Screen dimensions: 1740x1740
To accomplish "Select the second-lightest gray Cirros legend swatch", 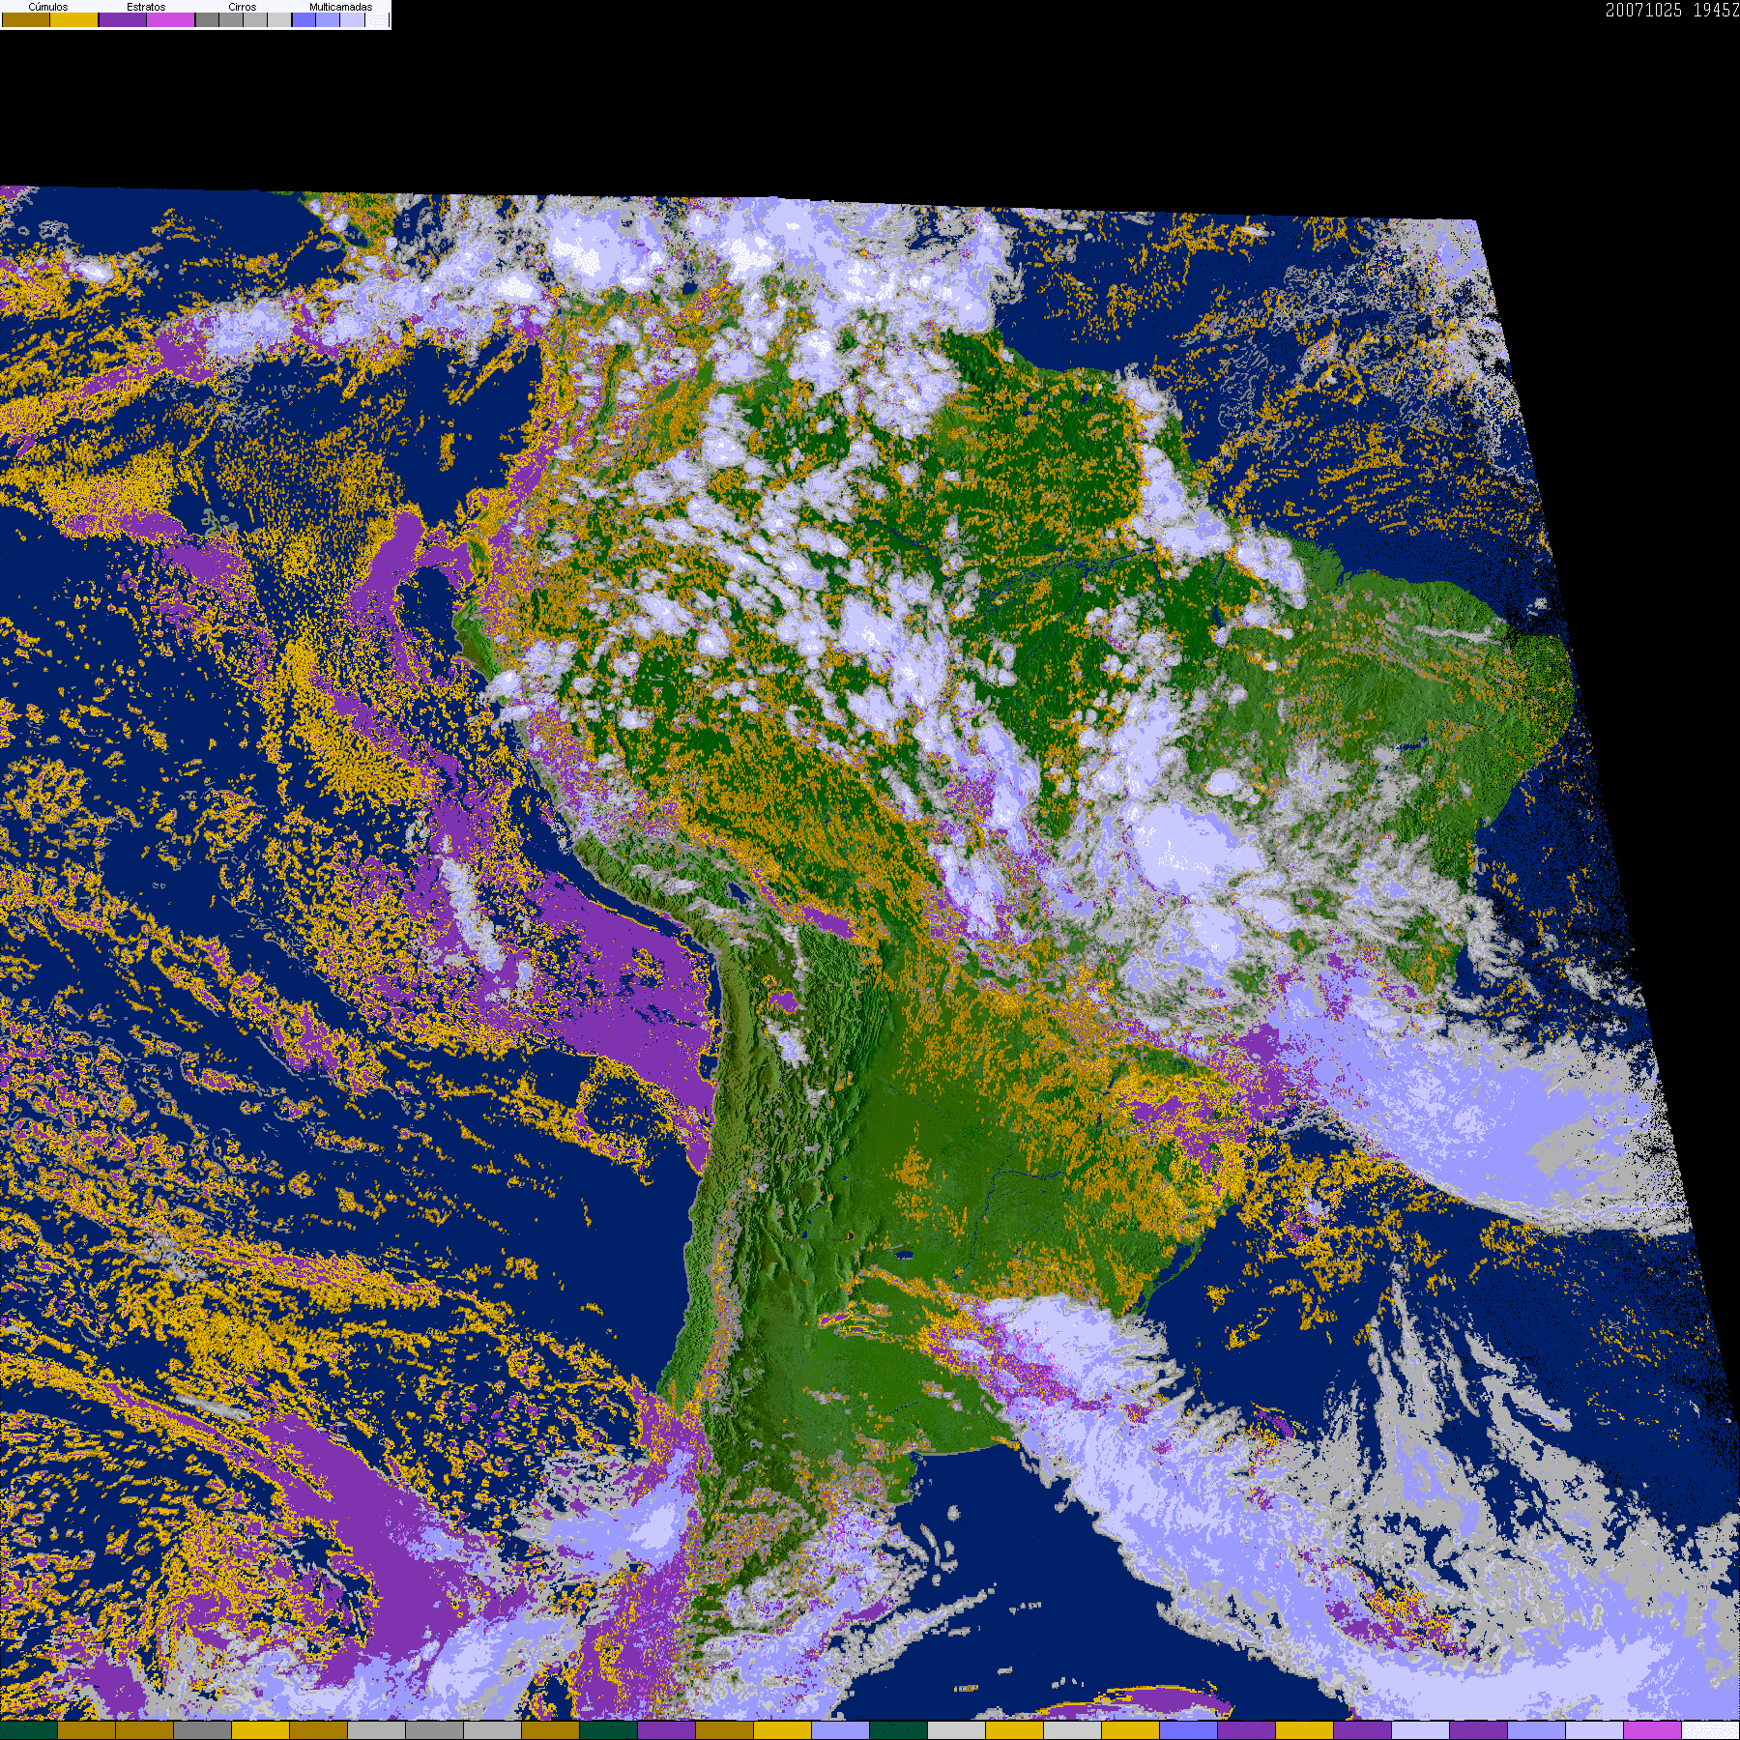I will pyautogui.click(x=255, y=19).
